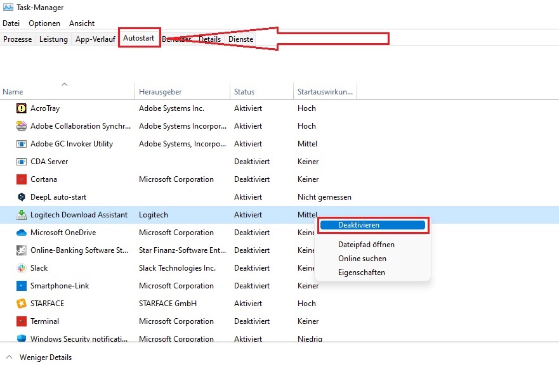The height and width of the screenshot is (367, 559).
Task: Click the Nicht gemessen impact value
Action: pyautogui.click(x=324, y=197)
